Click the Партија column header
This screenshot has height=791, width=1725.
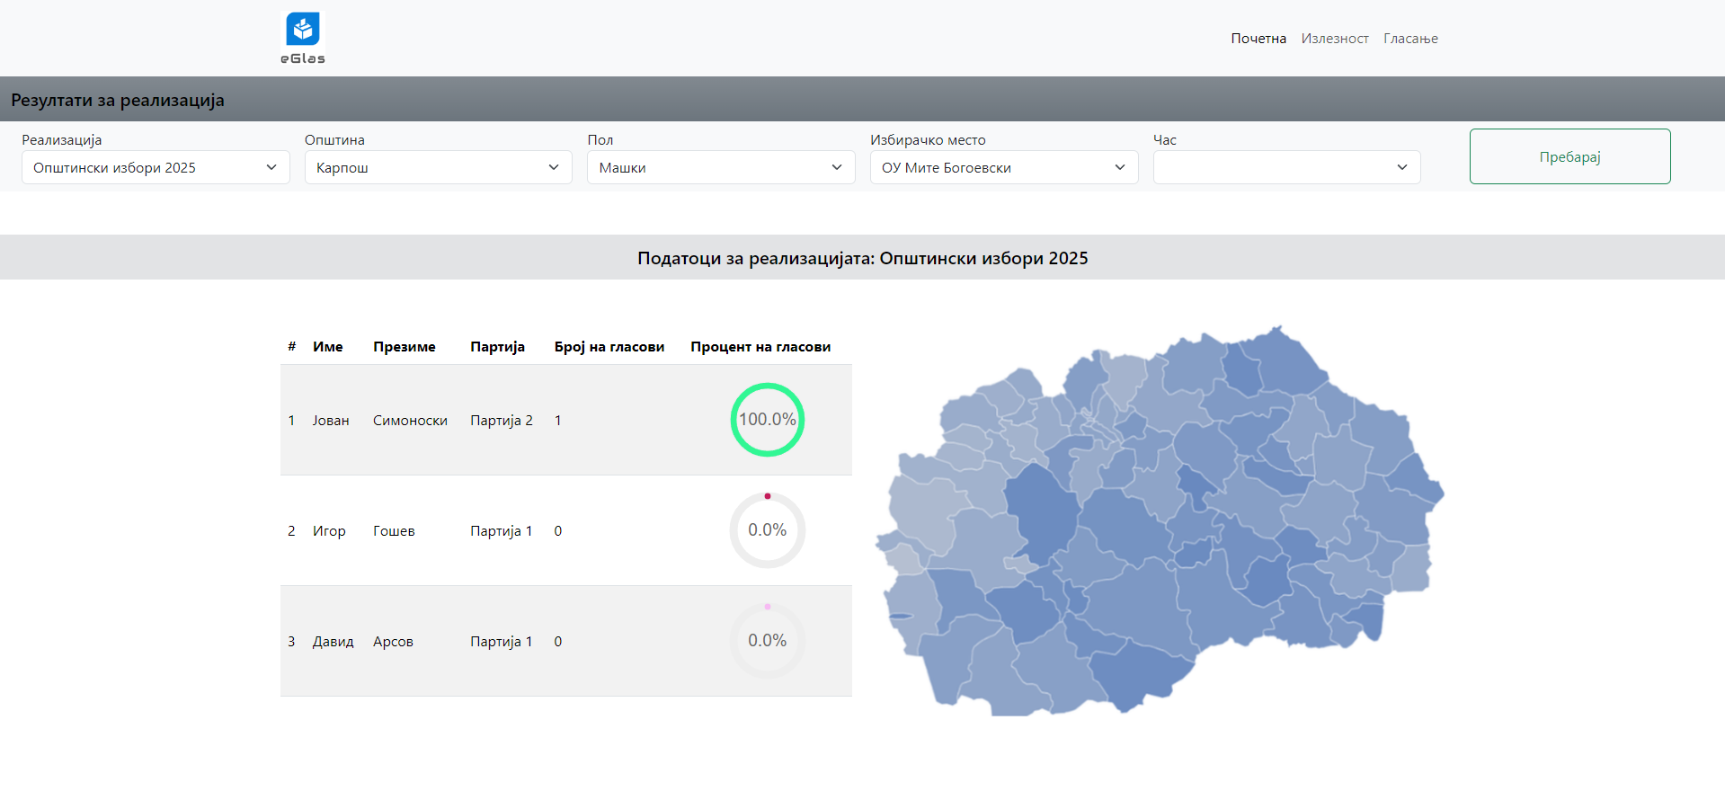tap(497, 347)
